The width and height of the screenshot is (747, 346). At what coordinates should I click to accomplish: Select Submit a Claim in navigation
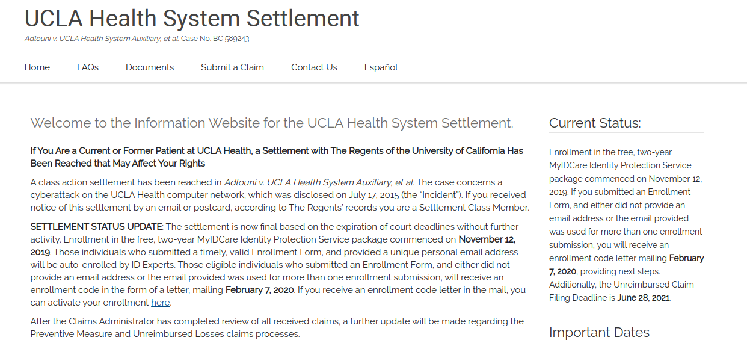(232, 67)
